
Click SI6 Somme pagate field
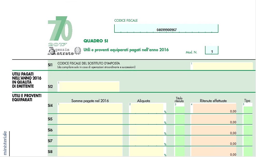tap(90, 130)
